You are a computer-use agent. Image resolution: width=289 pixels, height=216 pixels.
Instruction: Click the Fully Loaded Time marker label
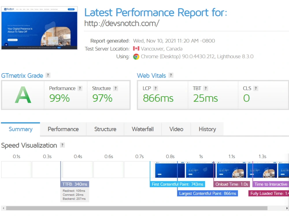point(269,194)
